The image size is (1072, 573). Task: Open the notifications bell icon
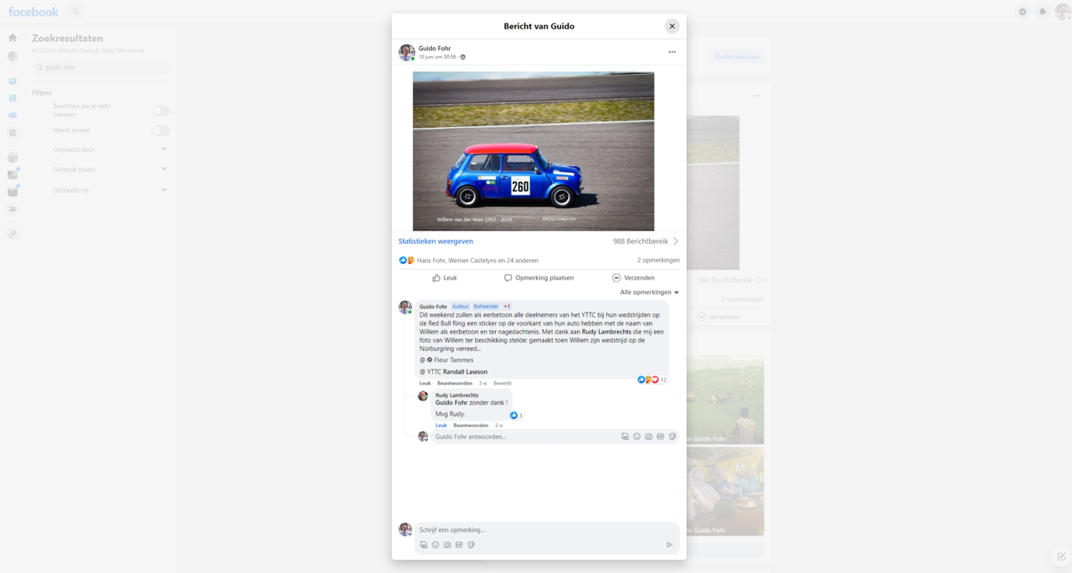coord(1043,12)
